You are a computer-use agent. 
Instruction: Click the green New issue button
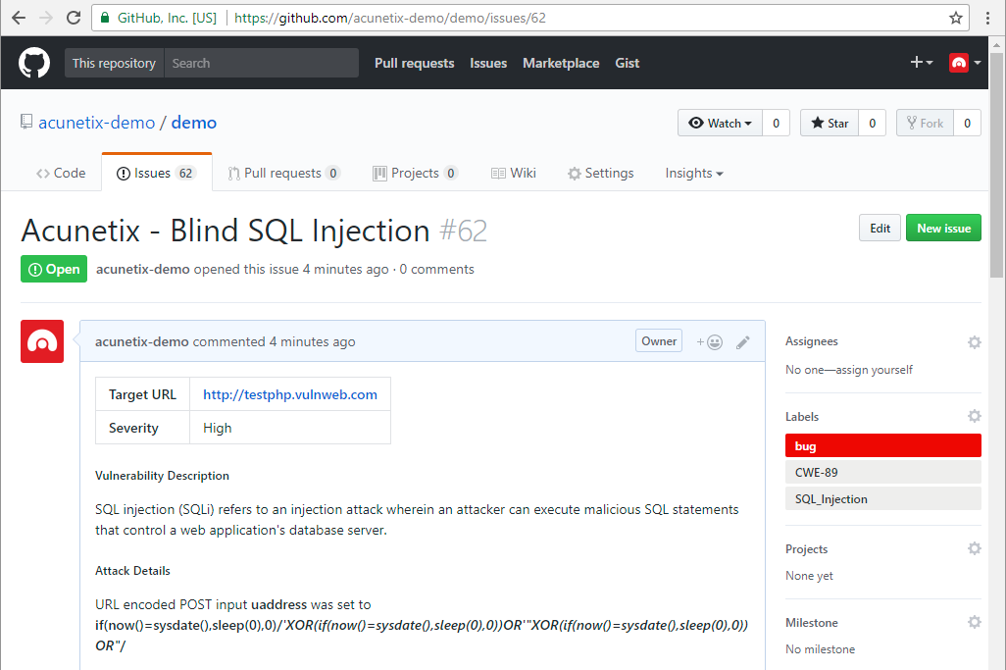pos(944,229)
